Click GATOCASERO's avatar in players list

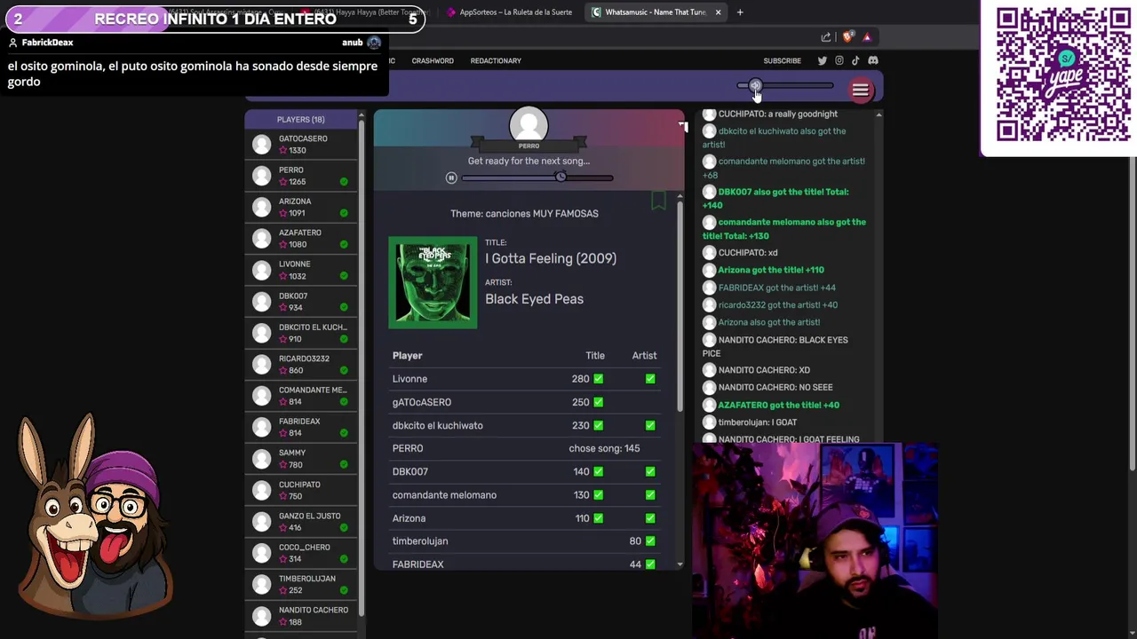[x=261, y=145]
